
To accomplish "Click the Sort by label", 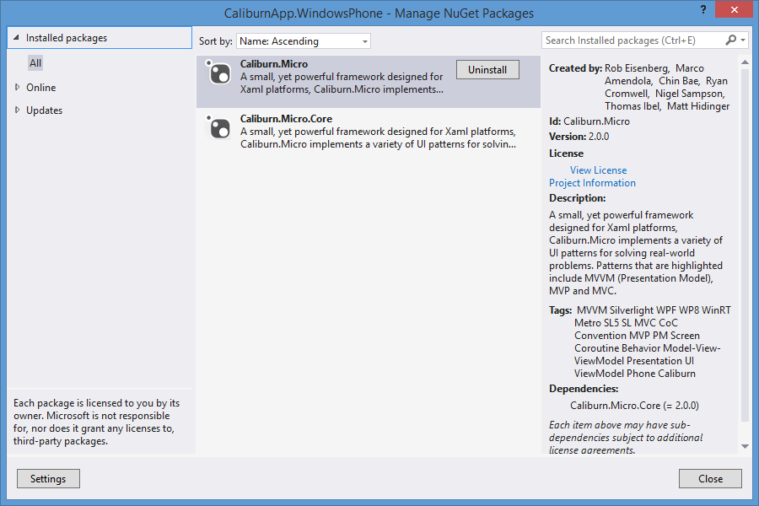I will 216,41.
